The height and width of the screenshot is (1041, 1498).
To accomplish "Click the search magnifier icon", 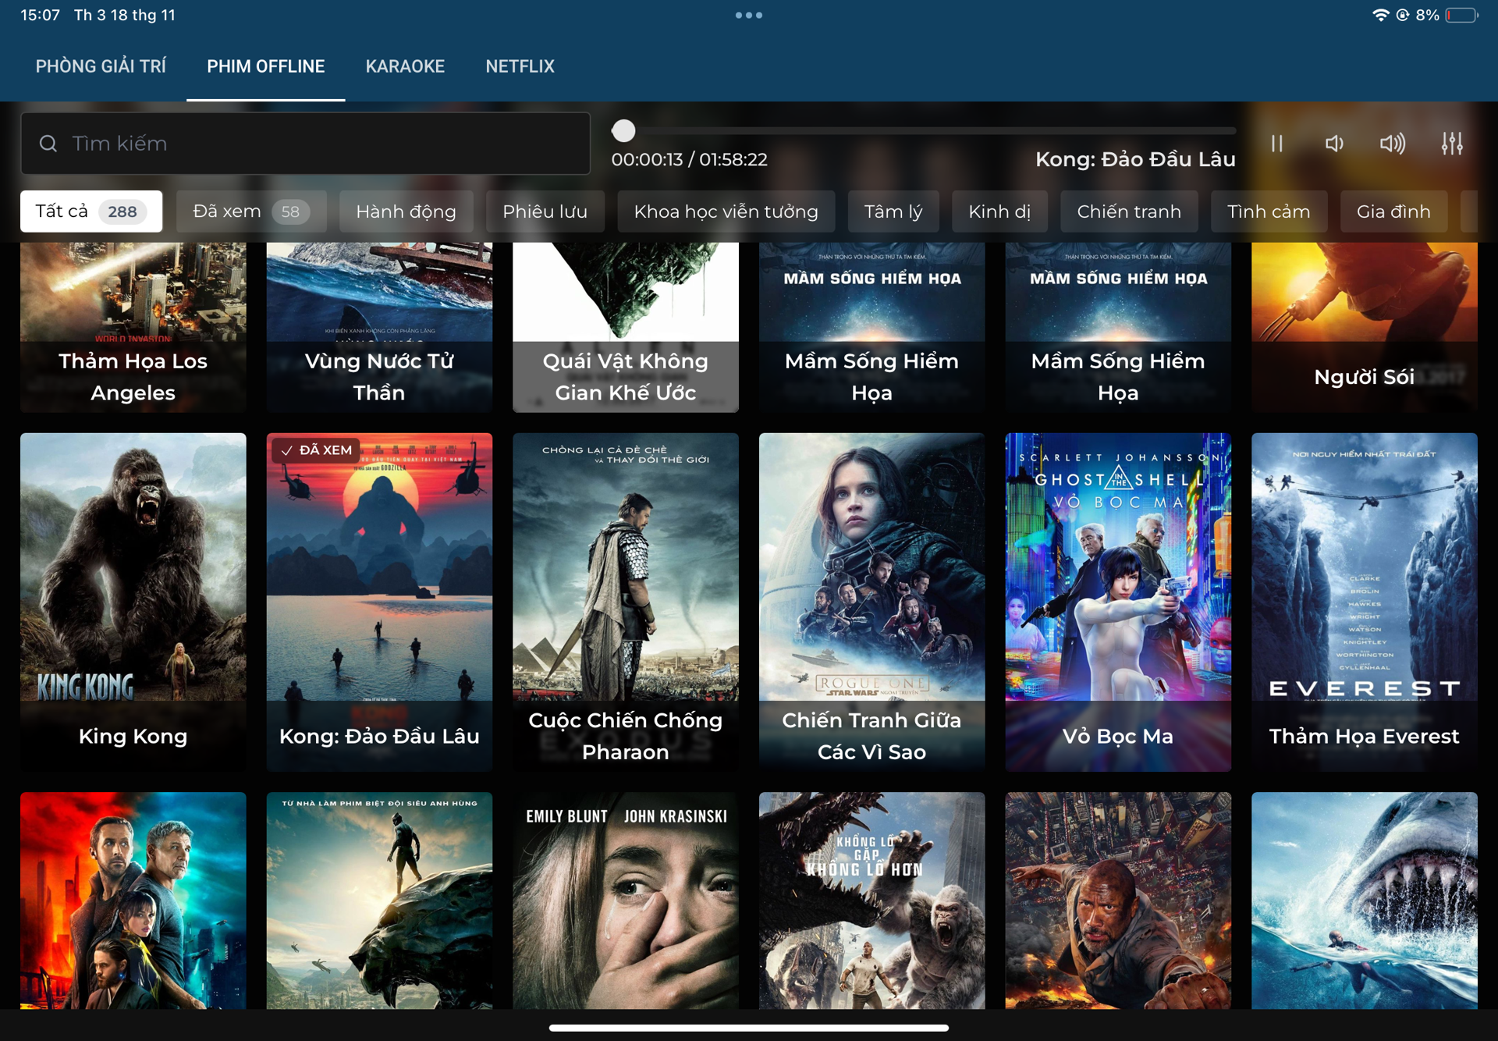I will coord(48,144).
